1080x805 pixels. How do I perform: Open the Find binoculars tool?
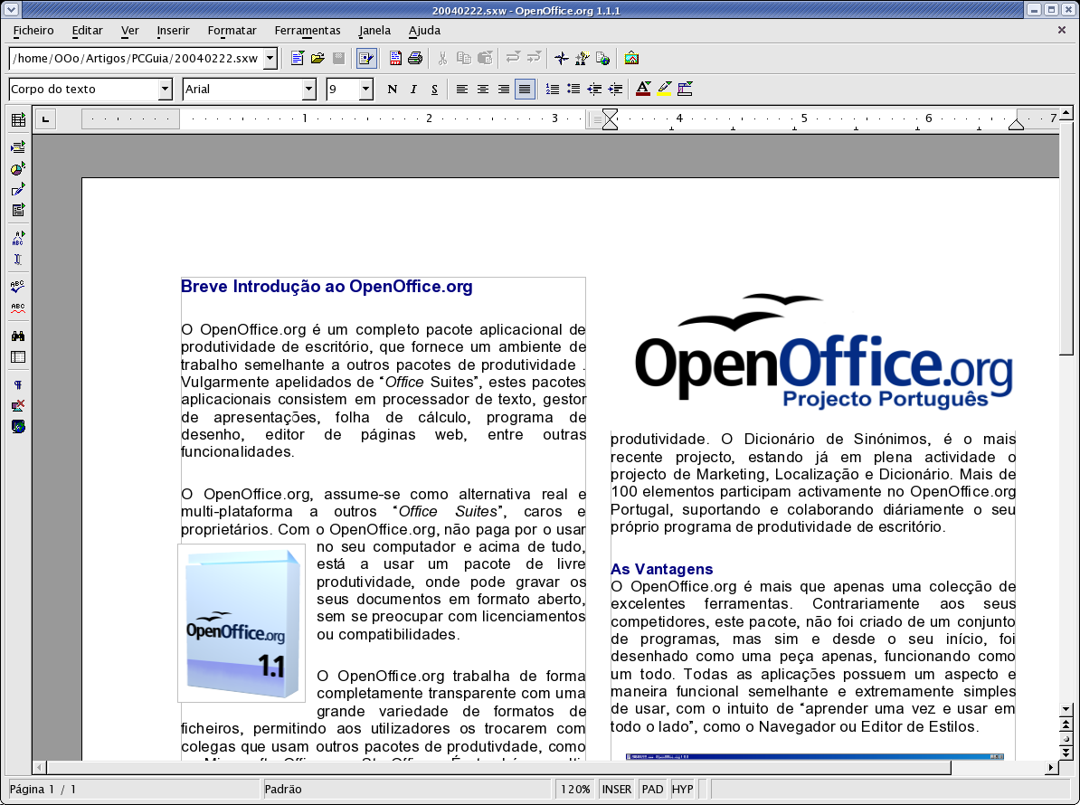click(x=18, y=336)
